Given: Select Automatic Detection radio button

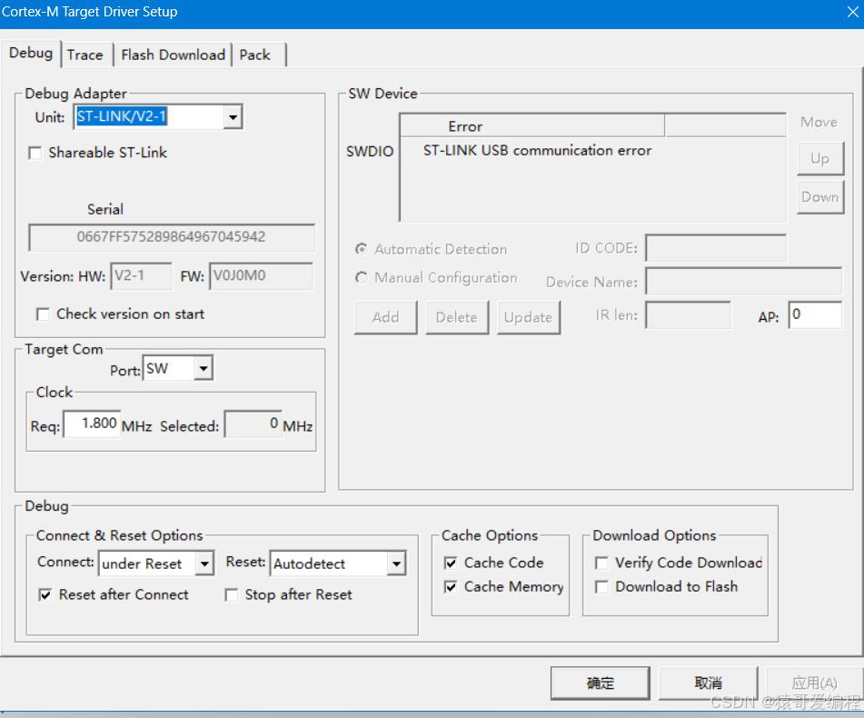Looking at the screenshot, I should click(362, 249).
